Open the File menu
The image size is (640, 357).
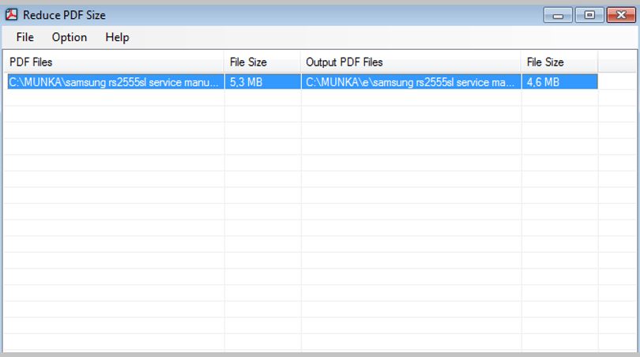25,37
